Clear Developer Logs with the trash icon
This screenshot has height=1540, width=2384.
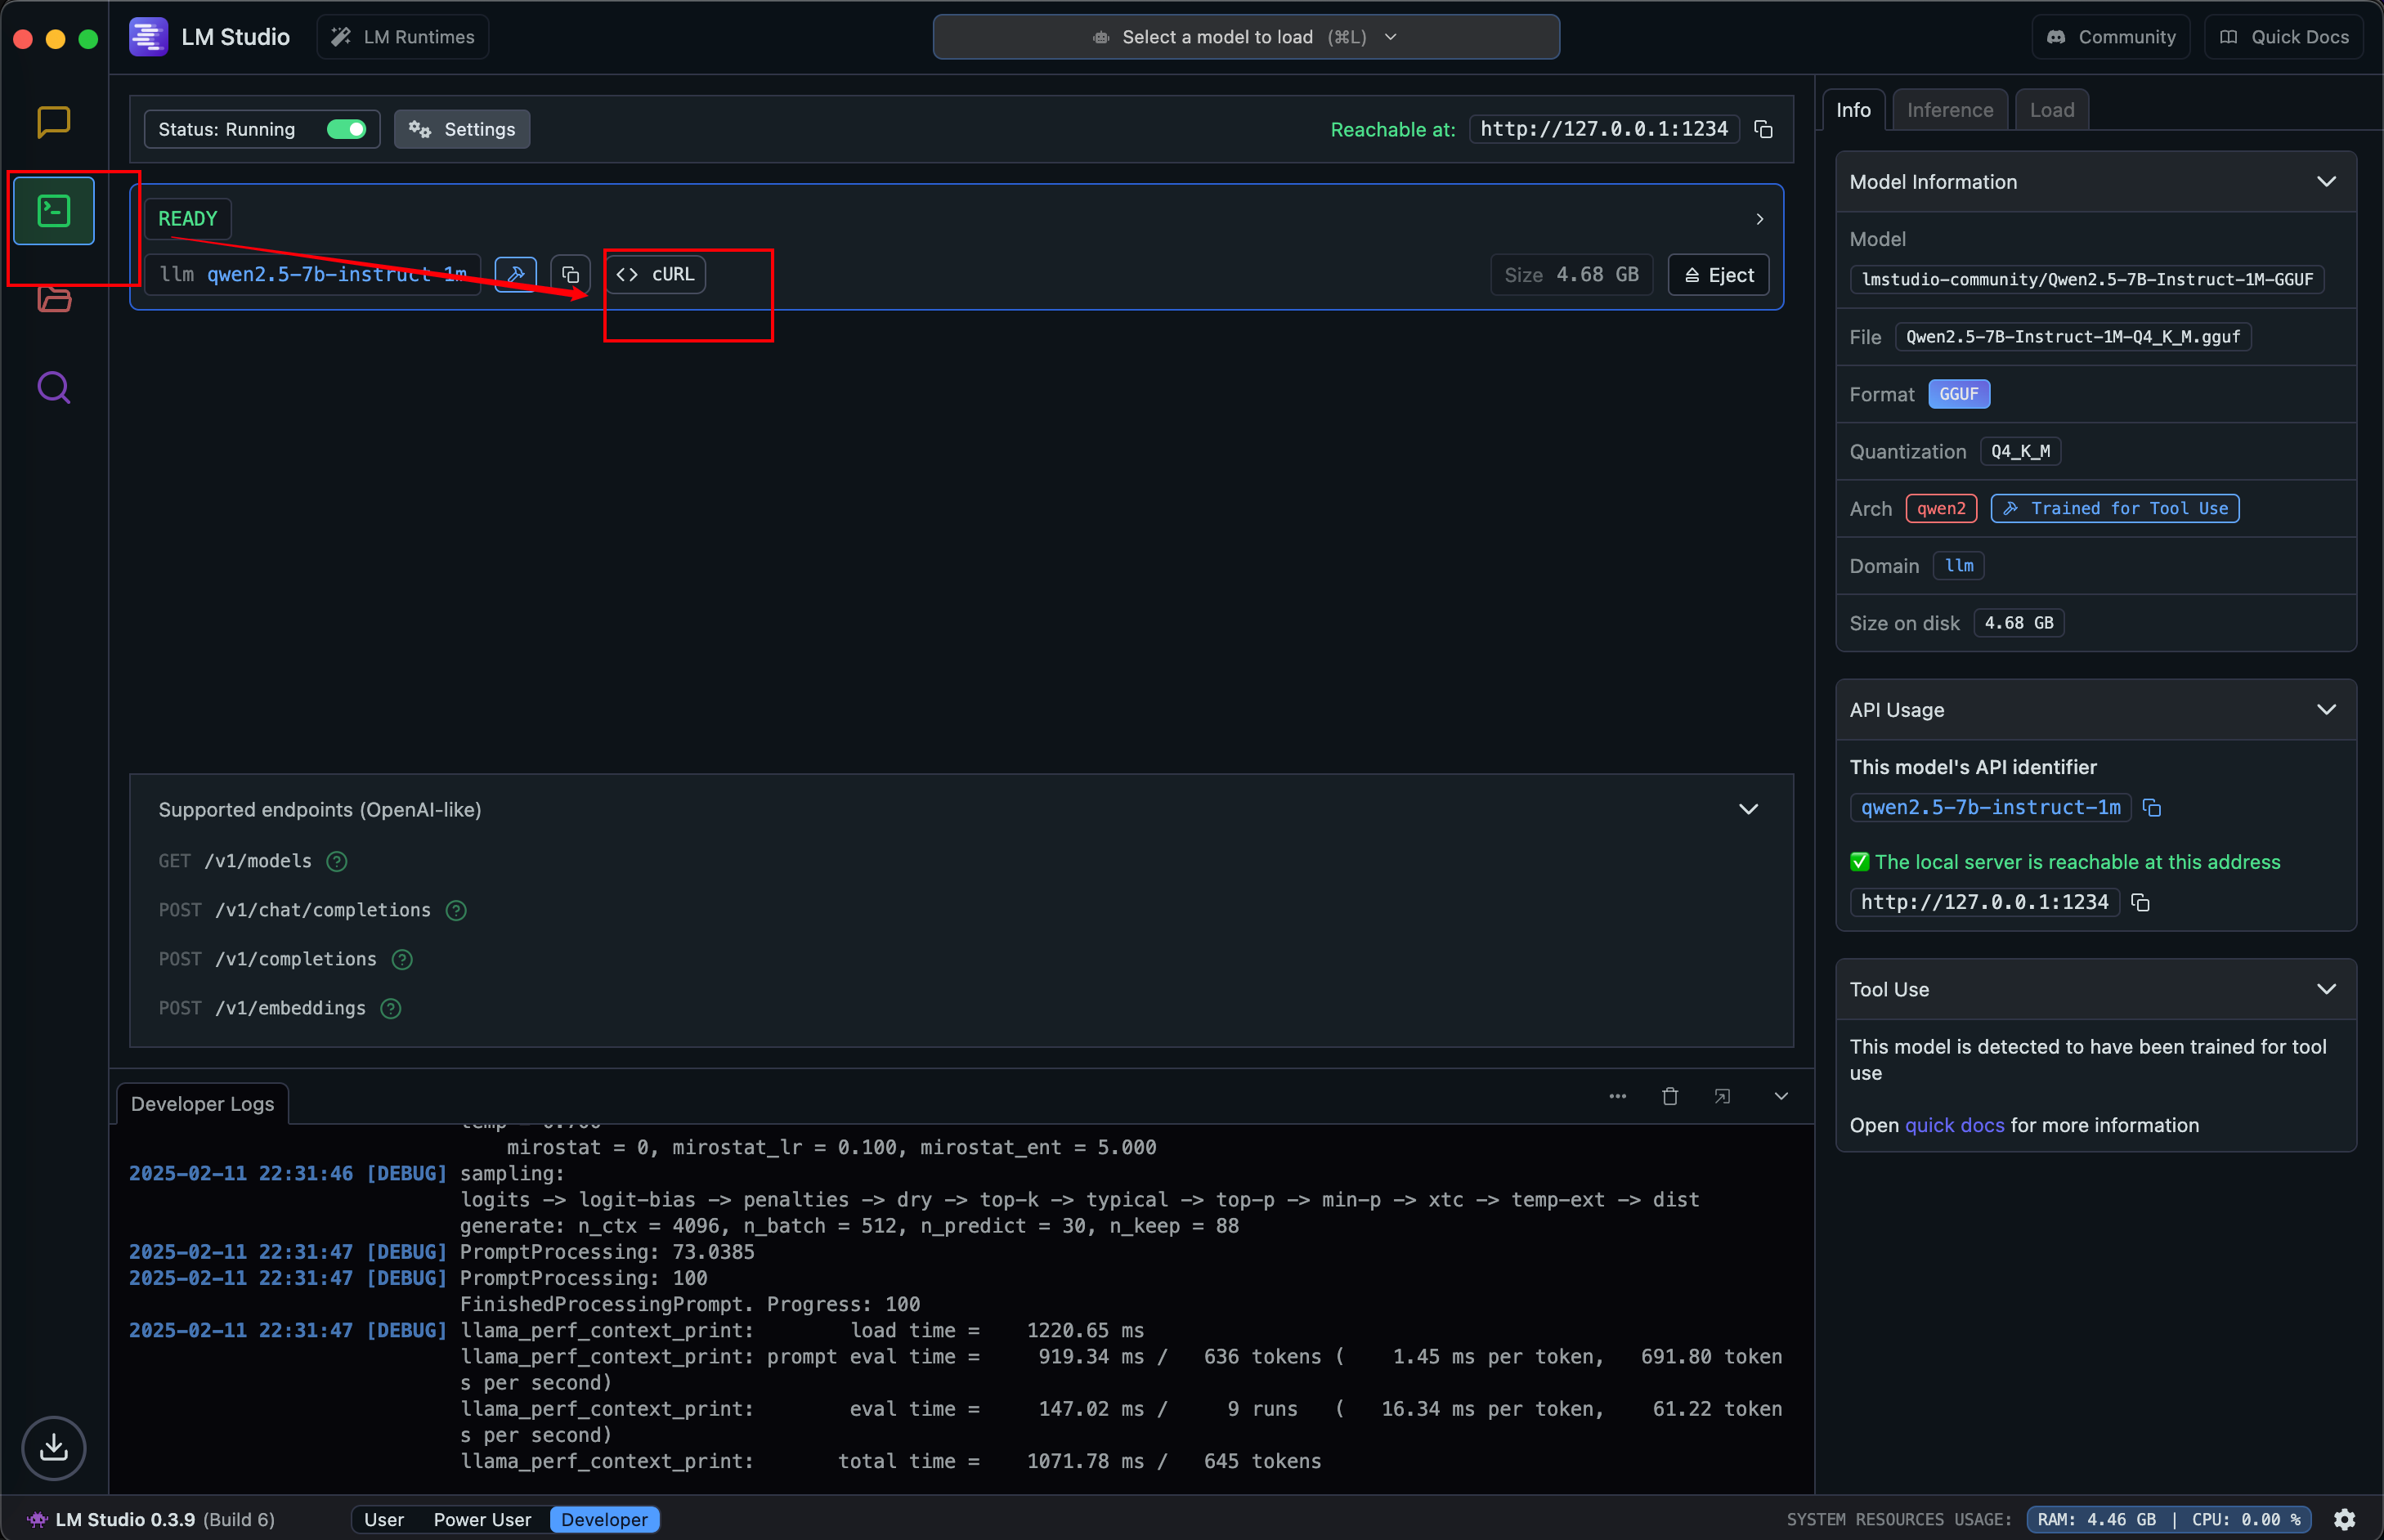point(1670,1096)
